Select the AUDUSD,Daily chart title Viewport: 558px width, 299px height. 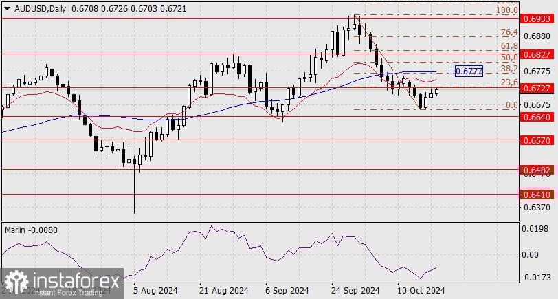(x=41, y=9)
